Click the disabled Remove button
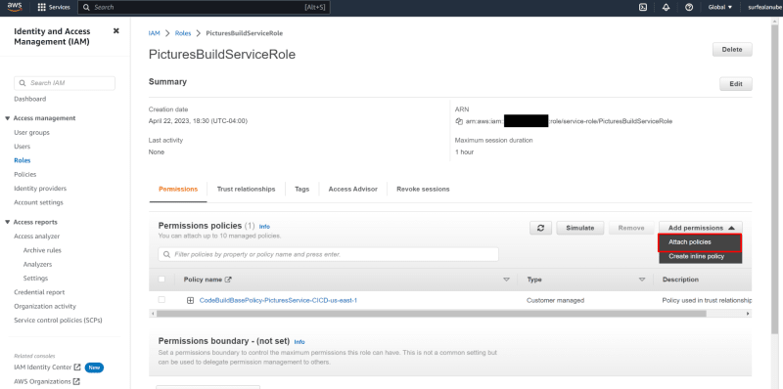This screenshot has width=783, height=389. 631,228
